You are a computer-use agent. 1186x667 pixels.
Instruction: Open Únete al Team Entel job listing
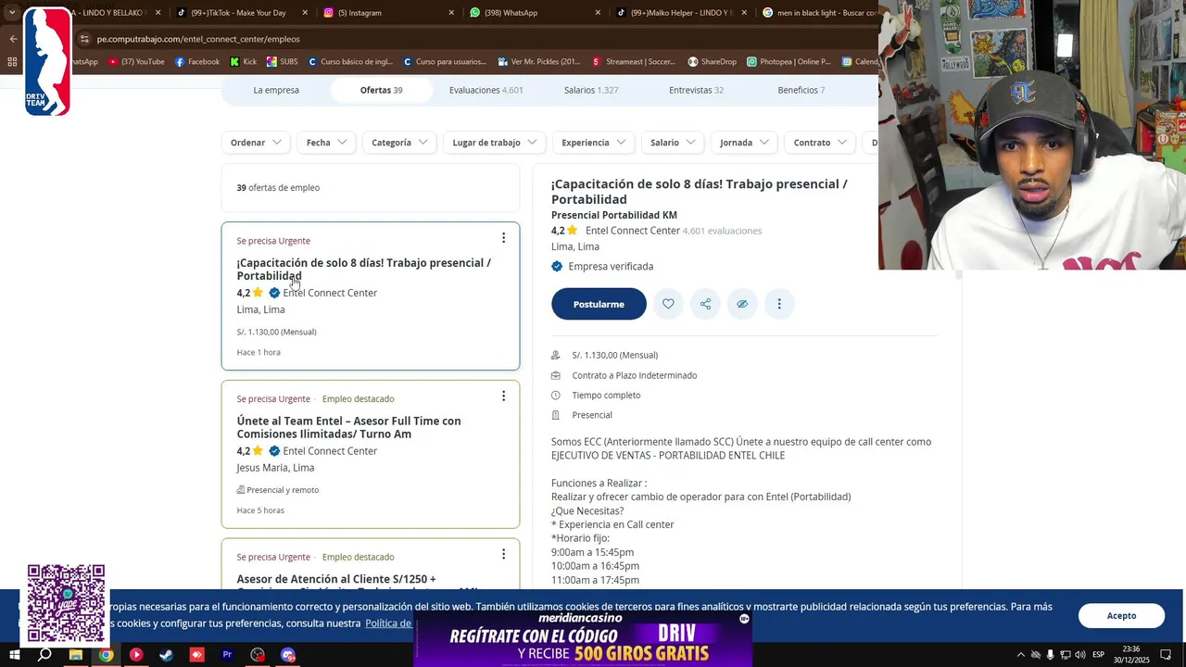point(348,427)
